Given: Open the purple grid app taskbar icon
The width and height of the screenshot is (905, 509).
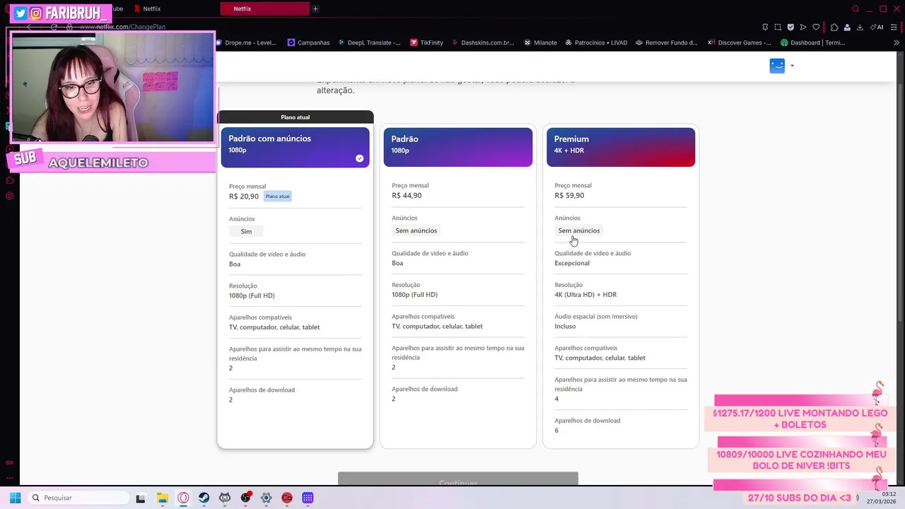Looking at the screenshot, I should [308, 498].
